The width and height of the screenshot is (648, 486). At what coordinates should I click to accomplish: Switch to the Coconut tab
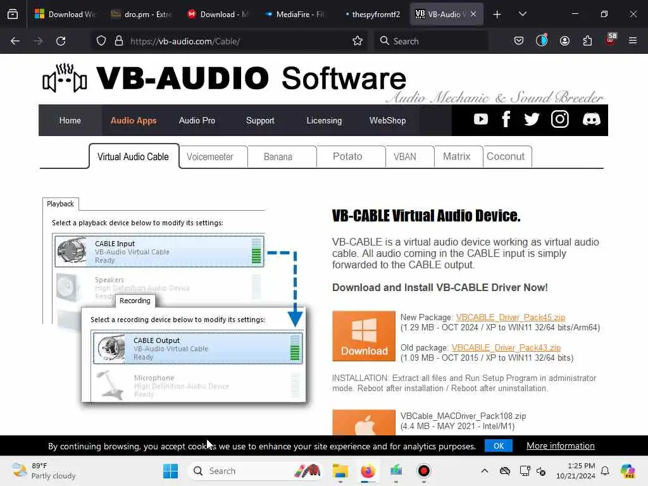coord(507,157)
